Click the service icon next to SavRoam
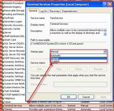 [x=2, y=18]
